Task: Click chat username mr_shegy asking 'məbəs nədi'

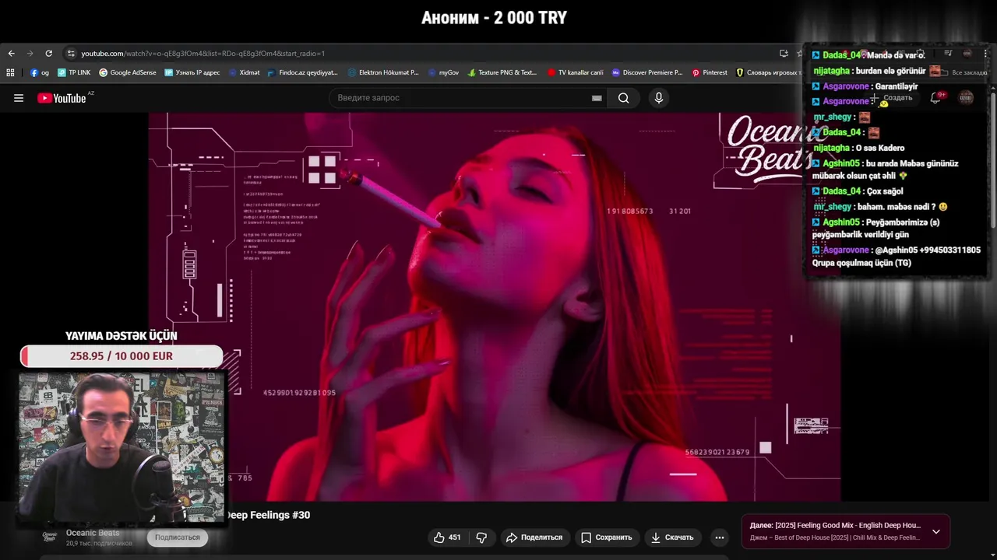Action: coord(832,207)
